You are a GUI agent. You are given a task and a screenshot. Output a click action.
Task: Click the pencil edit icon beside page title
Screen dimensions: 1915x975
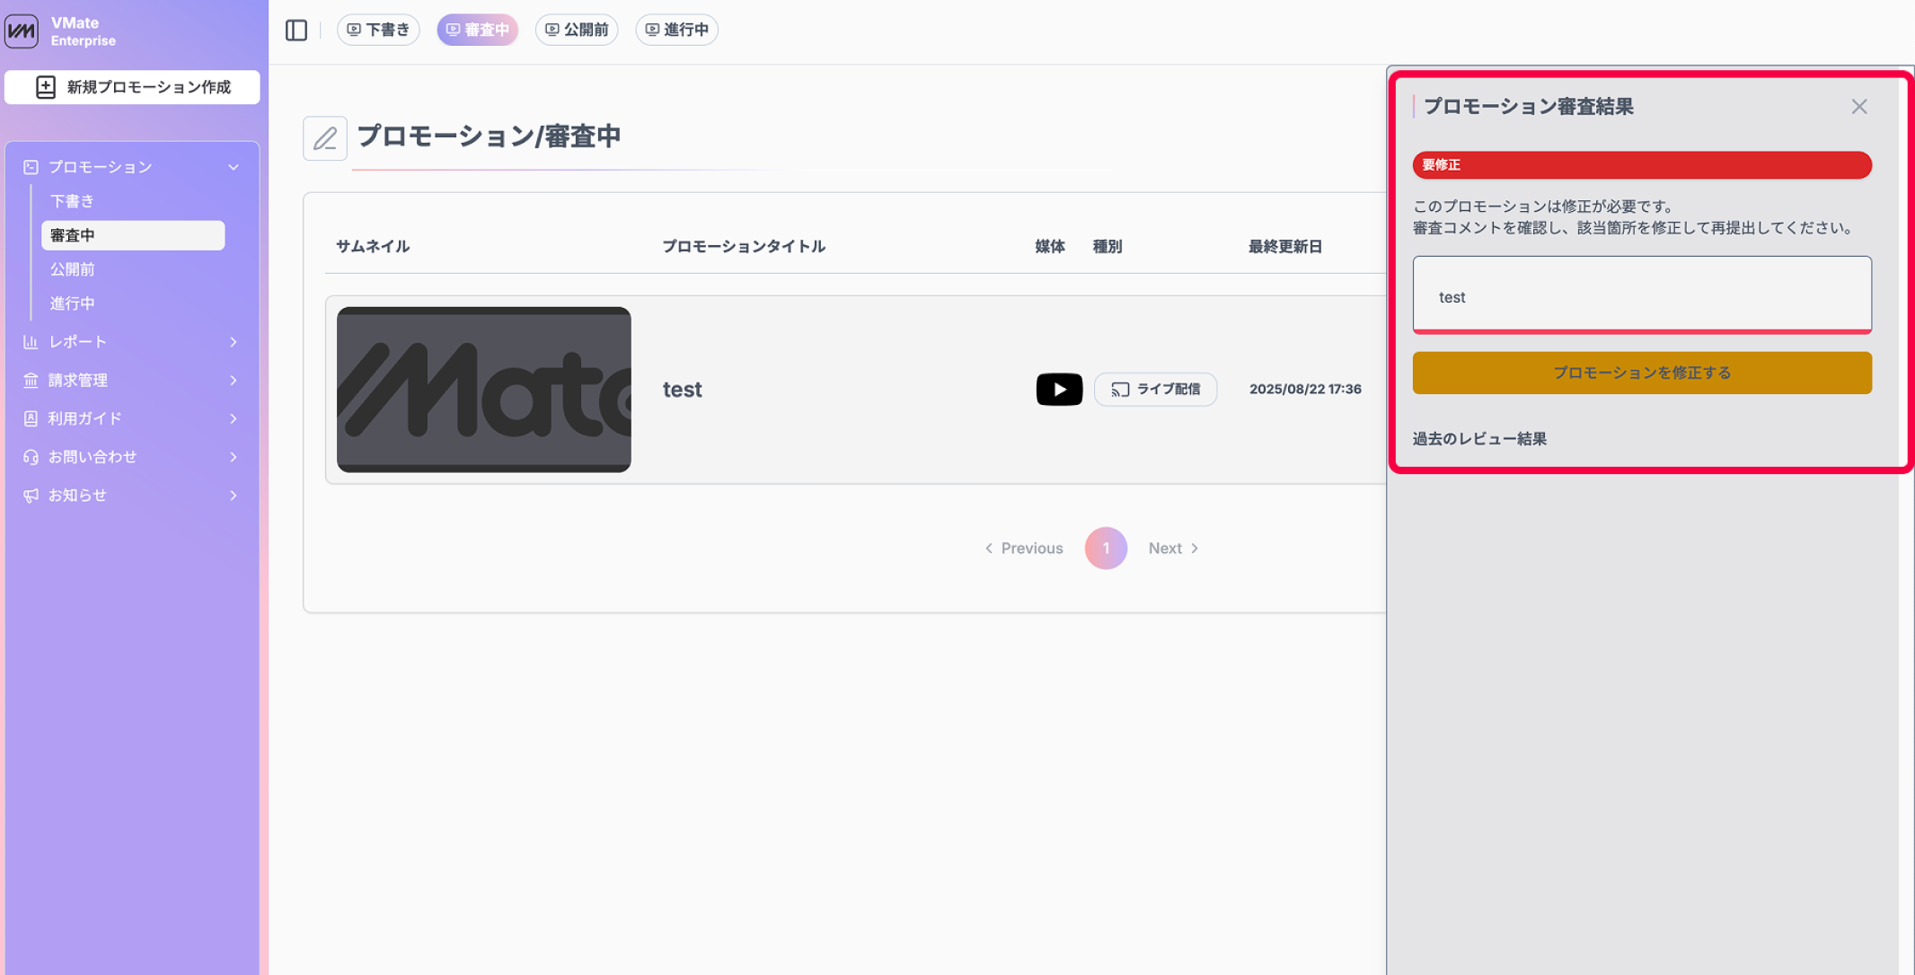click(324, 138)
